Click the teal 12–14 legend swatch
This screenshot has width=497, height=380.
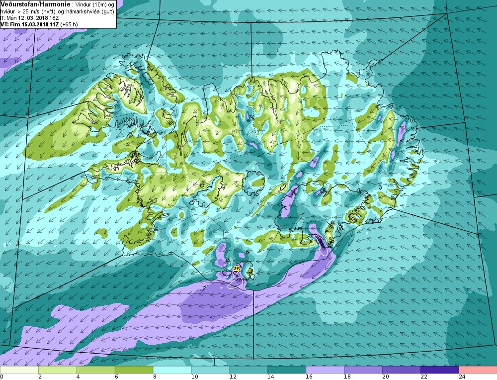tap(248, 370)
